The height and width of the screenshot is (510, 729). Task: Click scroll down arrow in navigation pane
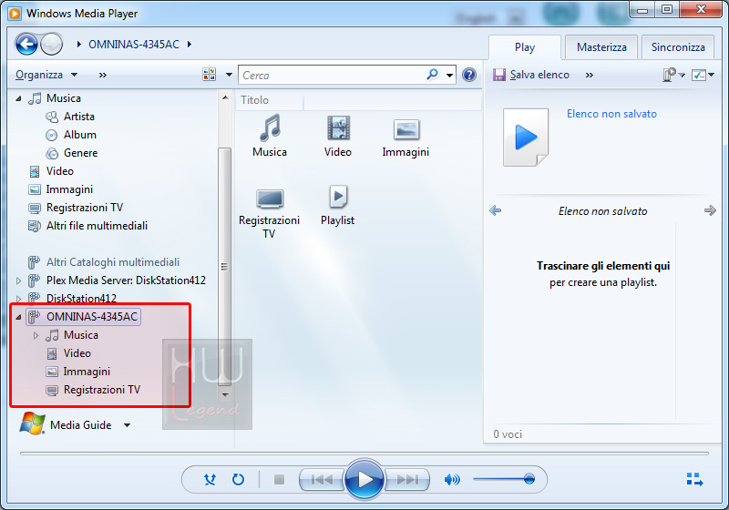point(225,395)
